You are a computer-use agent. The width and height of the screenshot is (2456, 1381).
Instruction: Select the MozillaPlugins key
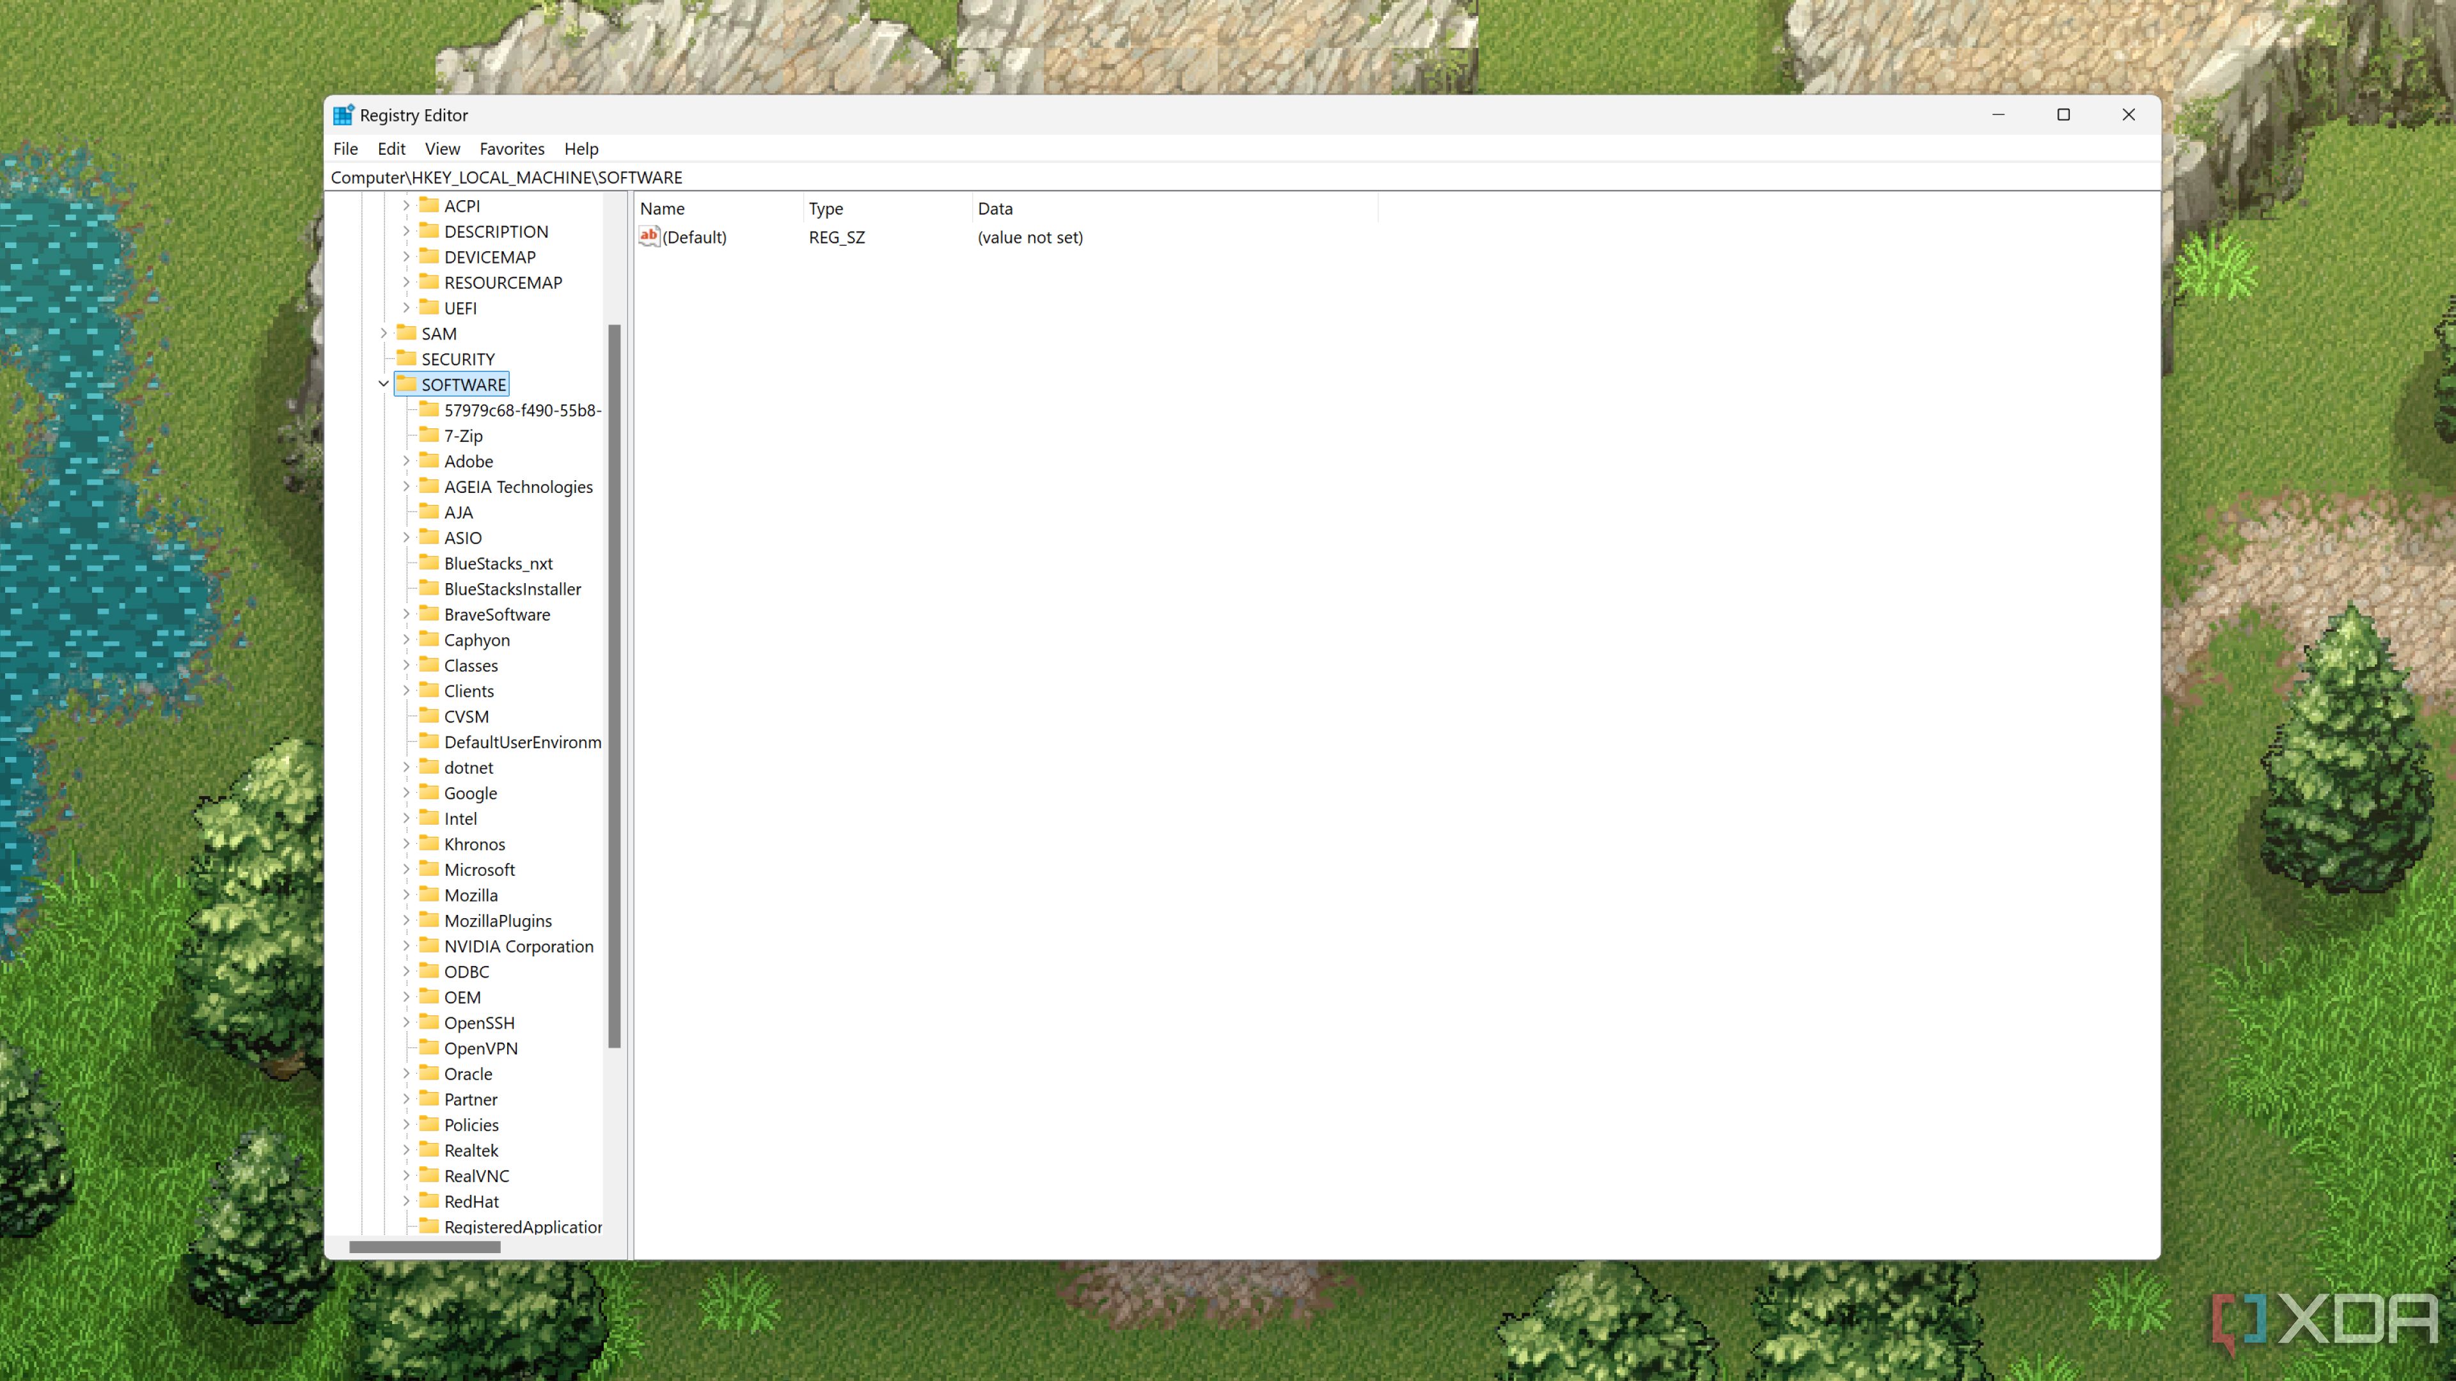(x=498, y=921)
